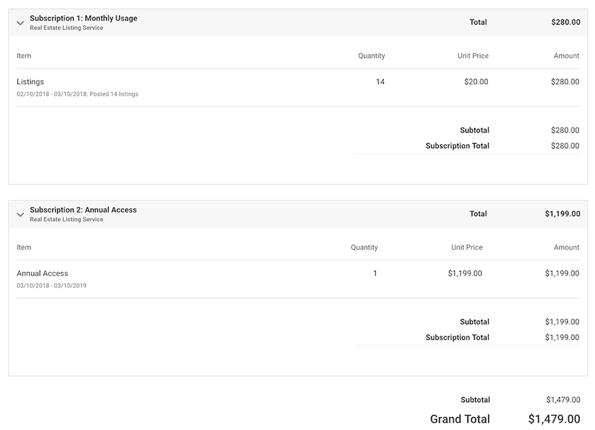Click the Subscription 1: Monthly Usage title
The image size is (595, 430).
click(x=84, y=19)
